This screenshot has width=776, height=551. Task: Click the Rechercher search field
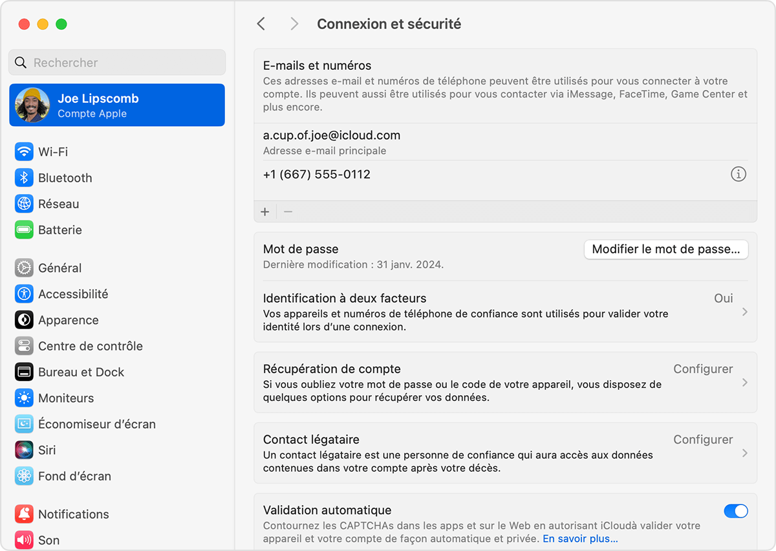point(117,63)
